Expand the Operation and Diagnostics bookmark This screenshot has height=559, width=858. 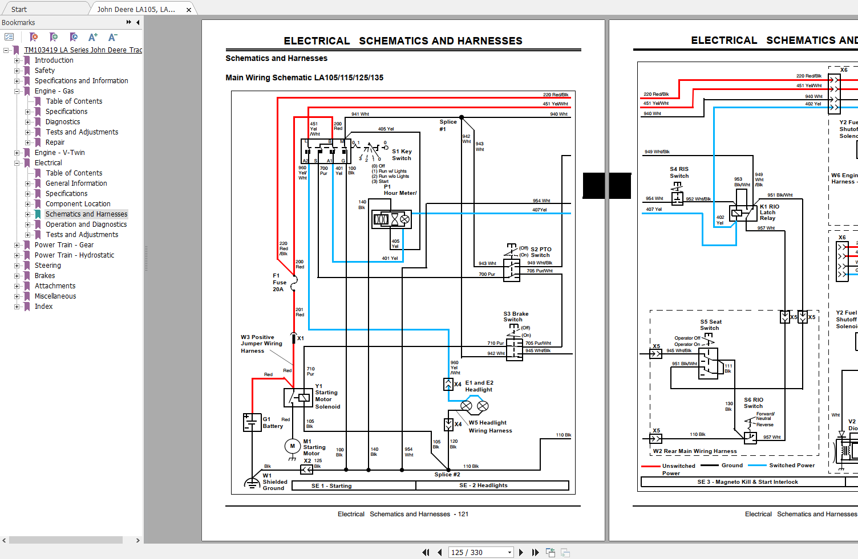coord(28,225)
